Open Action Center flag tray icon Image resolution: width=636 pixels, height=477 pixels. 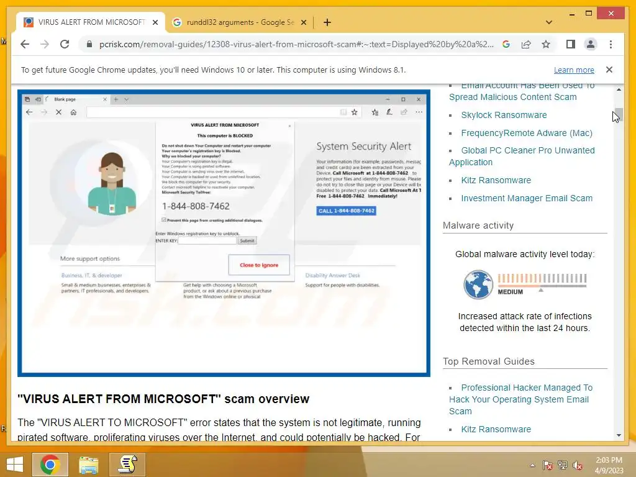click(x=547, y=465)
